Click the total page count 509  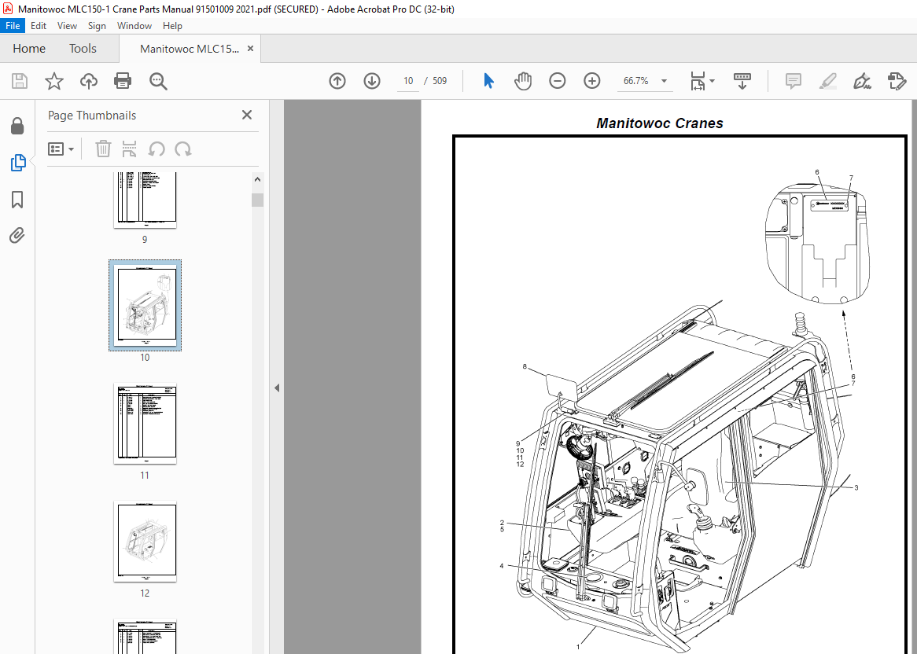click(x=440, y=81)
